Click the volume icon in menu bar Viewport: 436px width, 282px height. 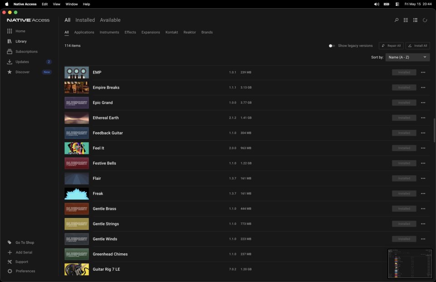tap(377, 4)
